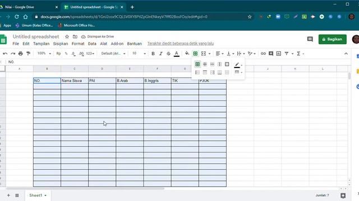Click the Merge cells icon
The width and height of the screenshot is (359, 201).
(x=204, y=54)
